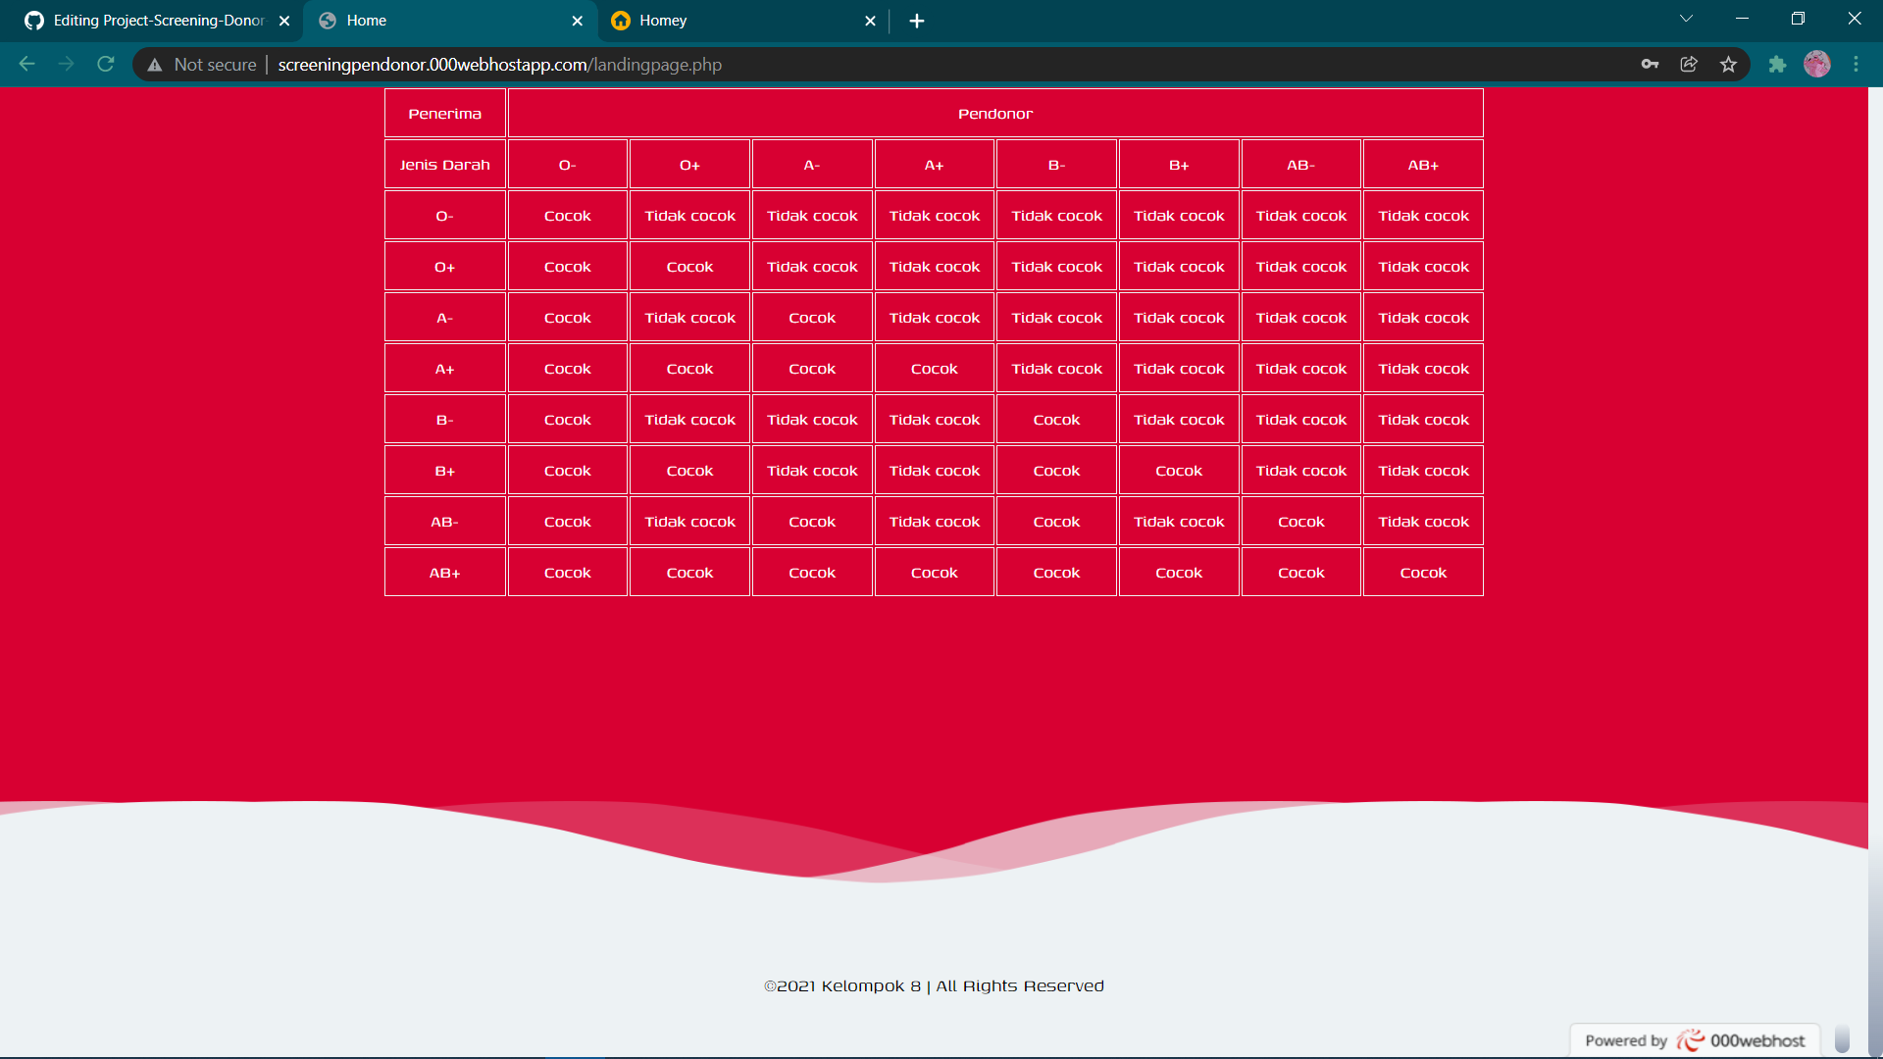Select the Home browser tab
The height and width of the screenshot is (1059, 1883).
[451, 21]
